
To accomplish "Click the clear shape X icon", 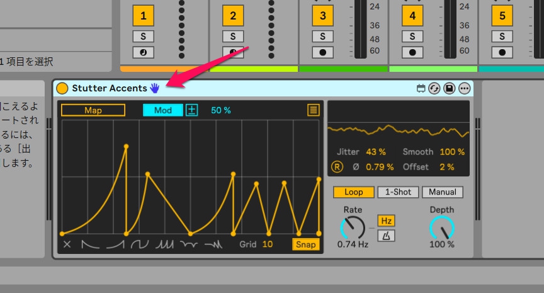I will click(67, 244).
